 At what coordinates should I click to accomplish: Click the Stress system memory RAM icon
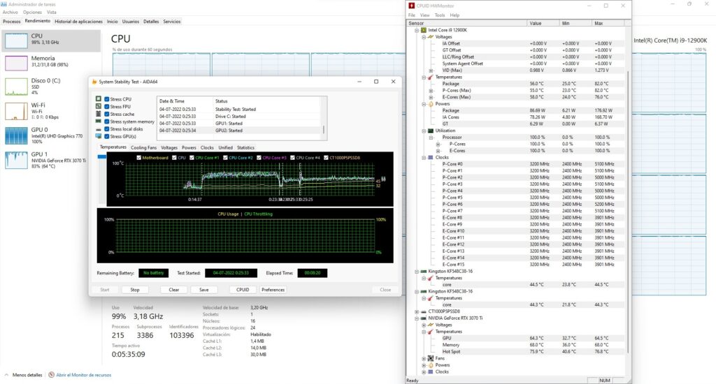click(98, 121)
